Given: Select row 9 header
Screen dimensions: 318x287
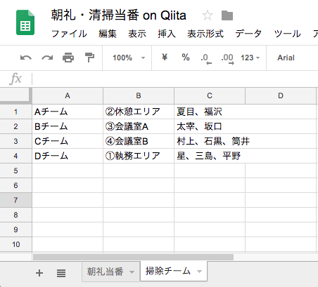Looking at the screenshot, I should 15,229.
